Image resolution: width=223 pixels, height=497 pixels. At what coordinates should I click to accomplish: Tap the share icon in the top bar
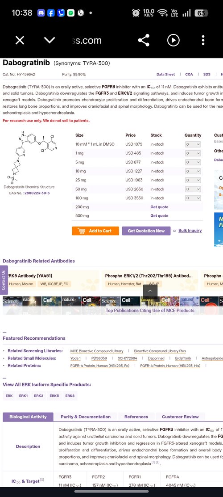point(144,40)
